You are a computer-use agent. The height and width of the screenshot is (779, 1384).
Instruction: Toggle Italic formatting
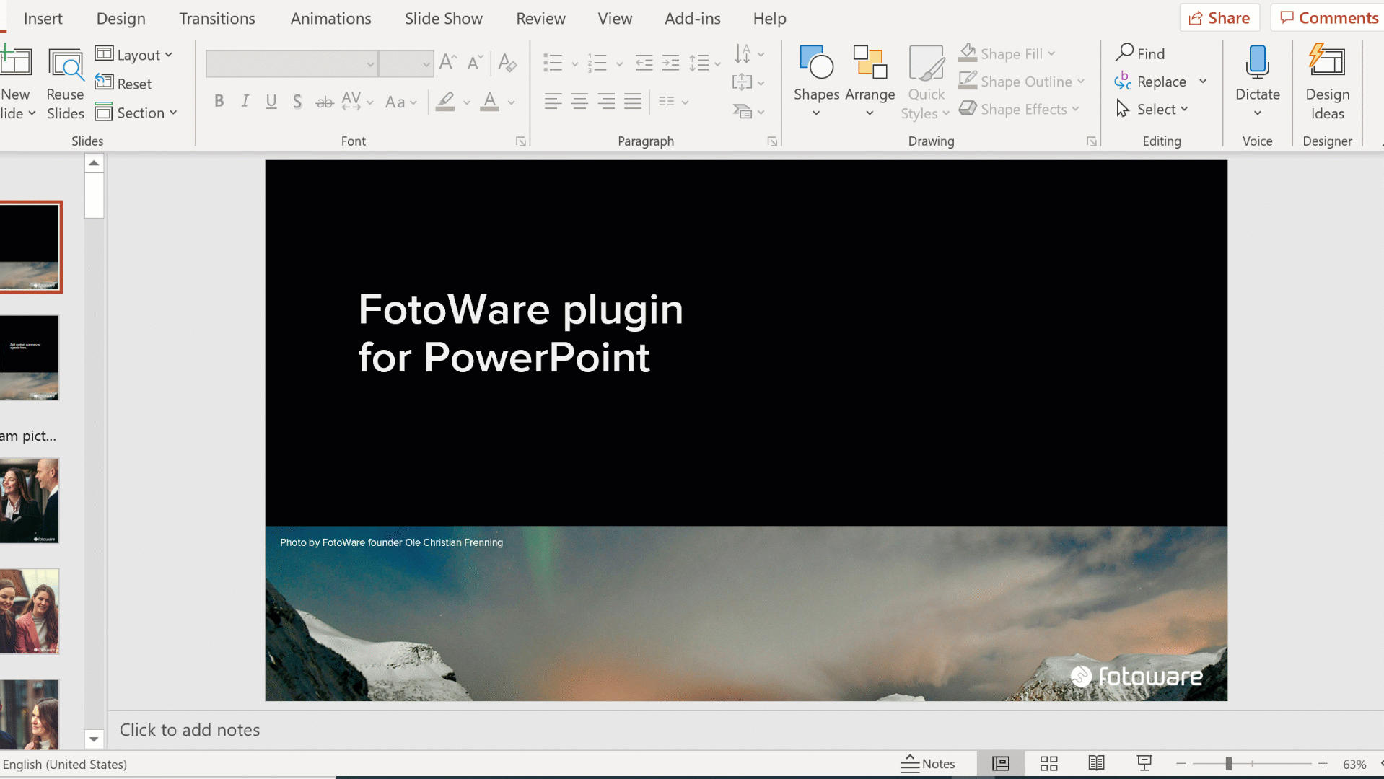[245, 102]
